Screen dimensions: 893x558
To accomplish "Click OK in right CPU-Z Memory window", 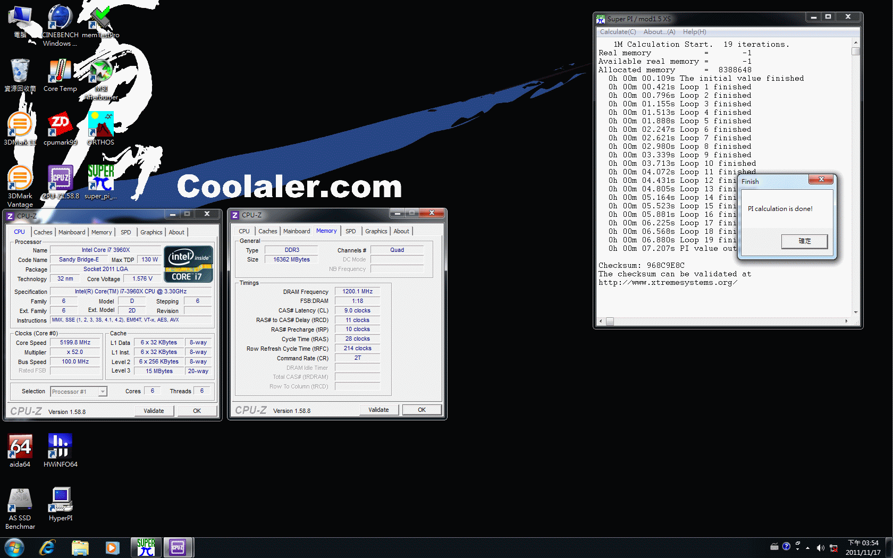I will coord(422,410).
